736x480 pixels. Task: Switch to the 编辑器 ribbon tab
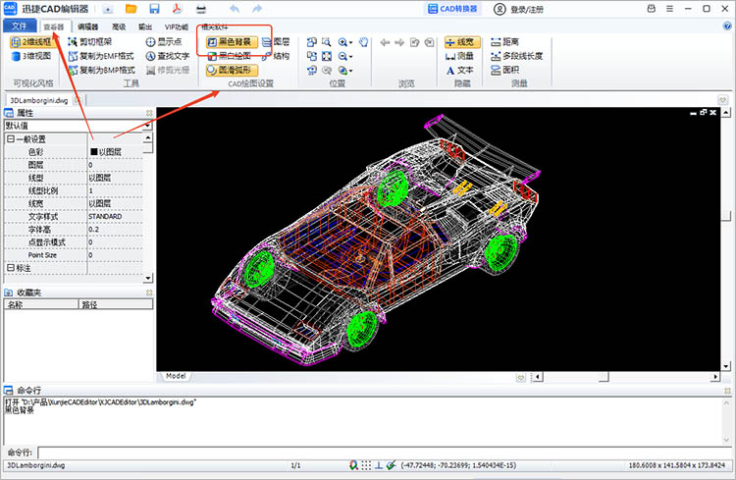[x=87, y=27]
